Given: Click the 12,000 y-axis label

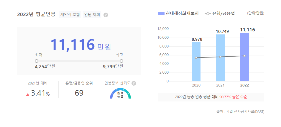Looking at the screenshot, I should point(163,29).
